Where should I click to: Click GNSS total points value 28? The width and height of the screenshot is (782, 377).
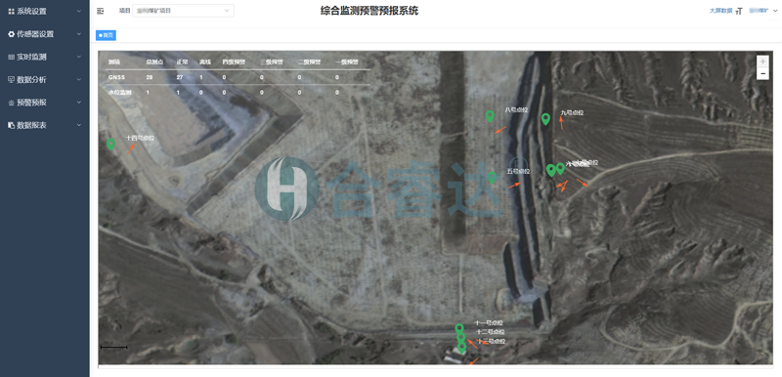click(150, 78)
